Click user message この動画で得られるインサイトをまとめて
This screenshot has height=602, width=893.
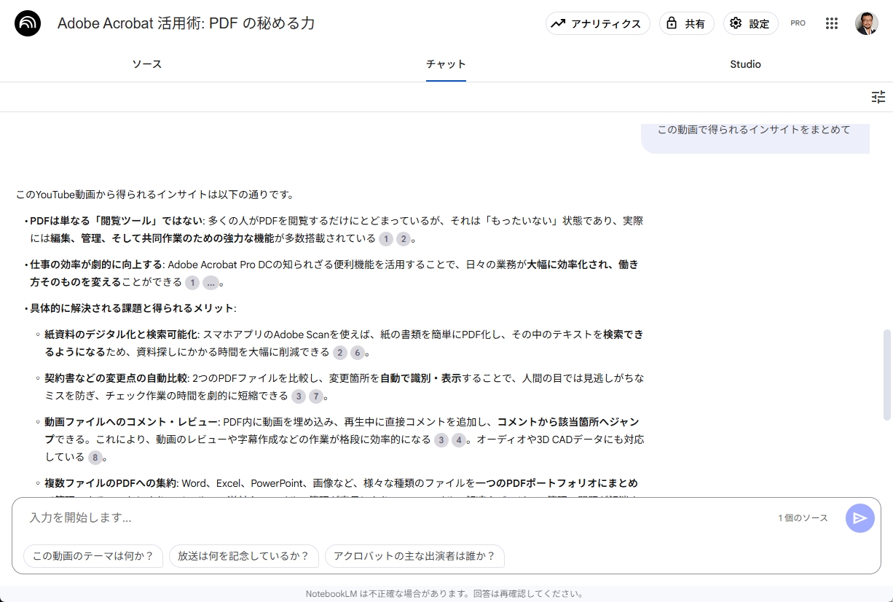(754, 130)
